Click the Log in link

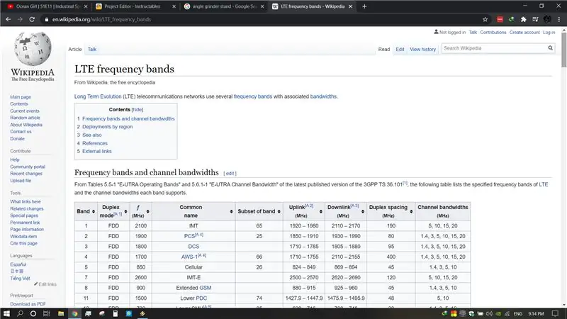(x=549, y=32)
